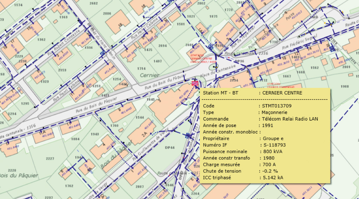Viewport: 359px width, 199px height.
Task: Select blue cabinet symbol on Rue Robert Comtesse
Action: coord(103,53)
